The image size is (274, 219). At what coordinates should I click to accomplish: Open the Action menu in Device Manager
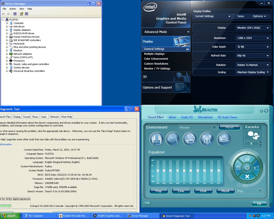[x=13, y=9]
